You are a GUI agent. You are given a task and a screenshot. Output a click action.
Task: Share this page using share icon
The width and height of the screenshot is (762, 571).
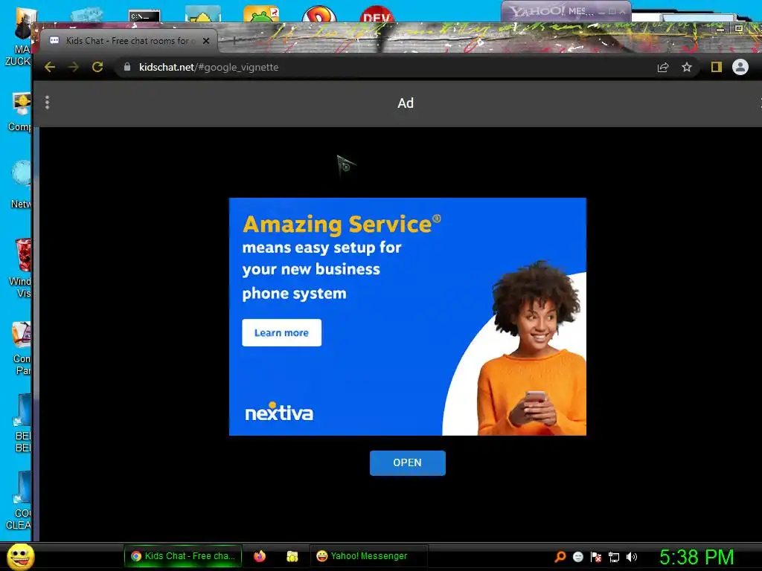tap(663, 67)
